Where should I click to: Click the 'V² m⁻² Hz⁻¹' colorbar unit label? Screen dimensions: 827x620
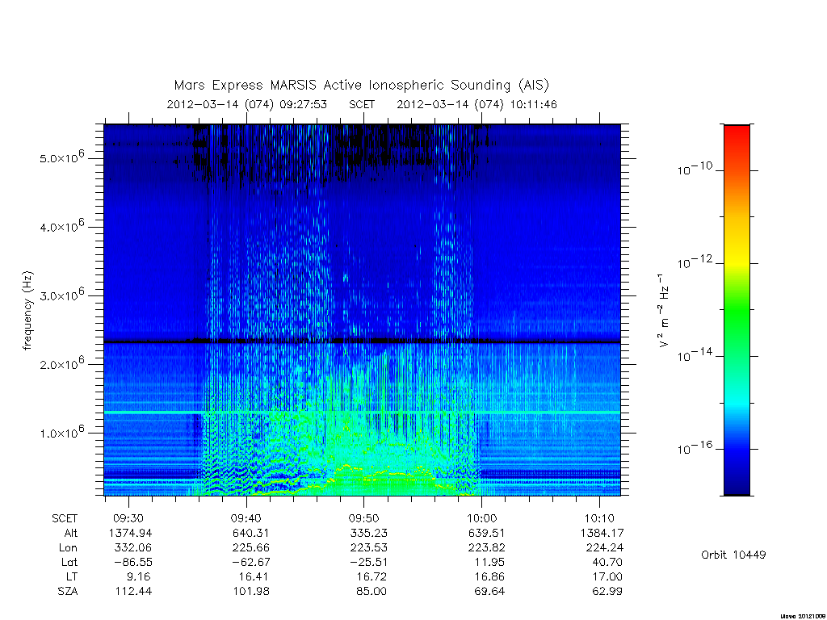[664, 310]
